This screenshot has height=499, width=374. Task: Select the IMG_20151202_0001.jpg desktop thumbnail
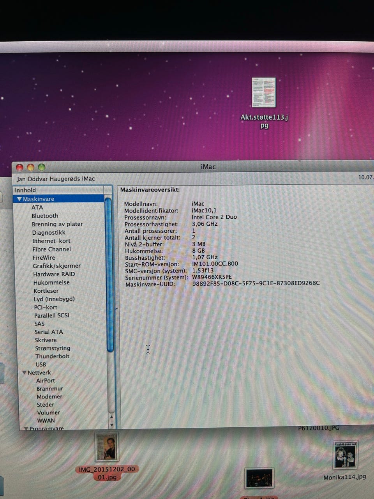107,447
